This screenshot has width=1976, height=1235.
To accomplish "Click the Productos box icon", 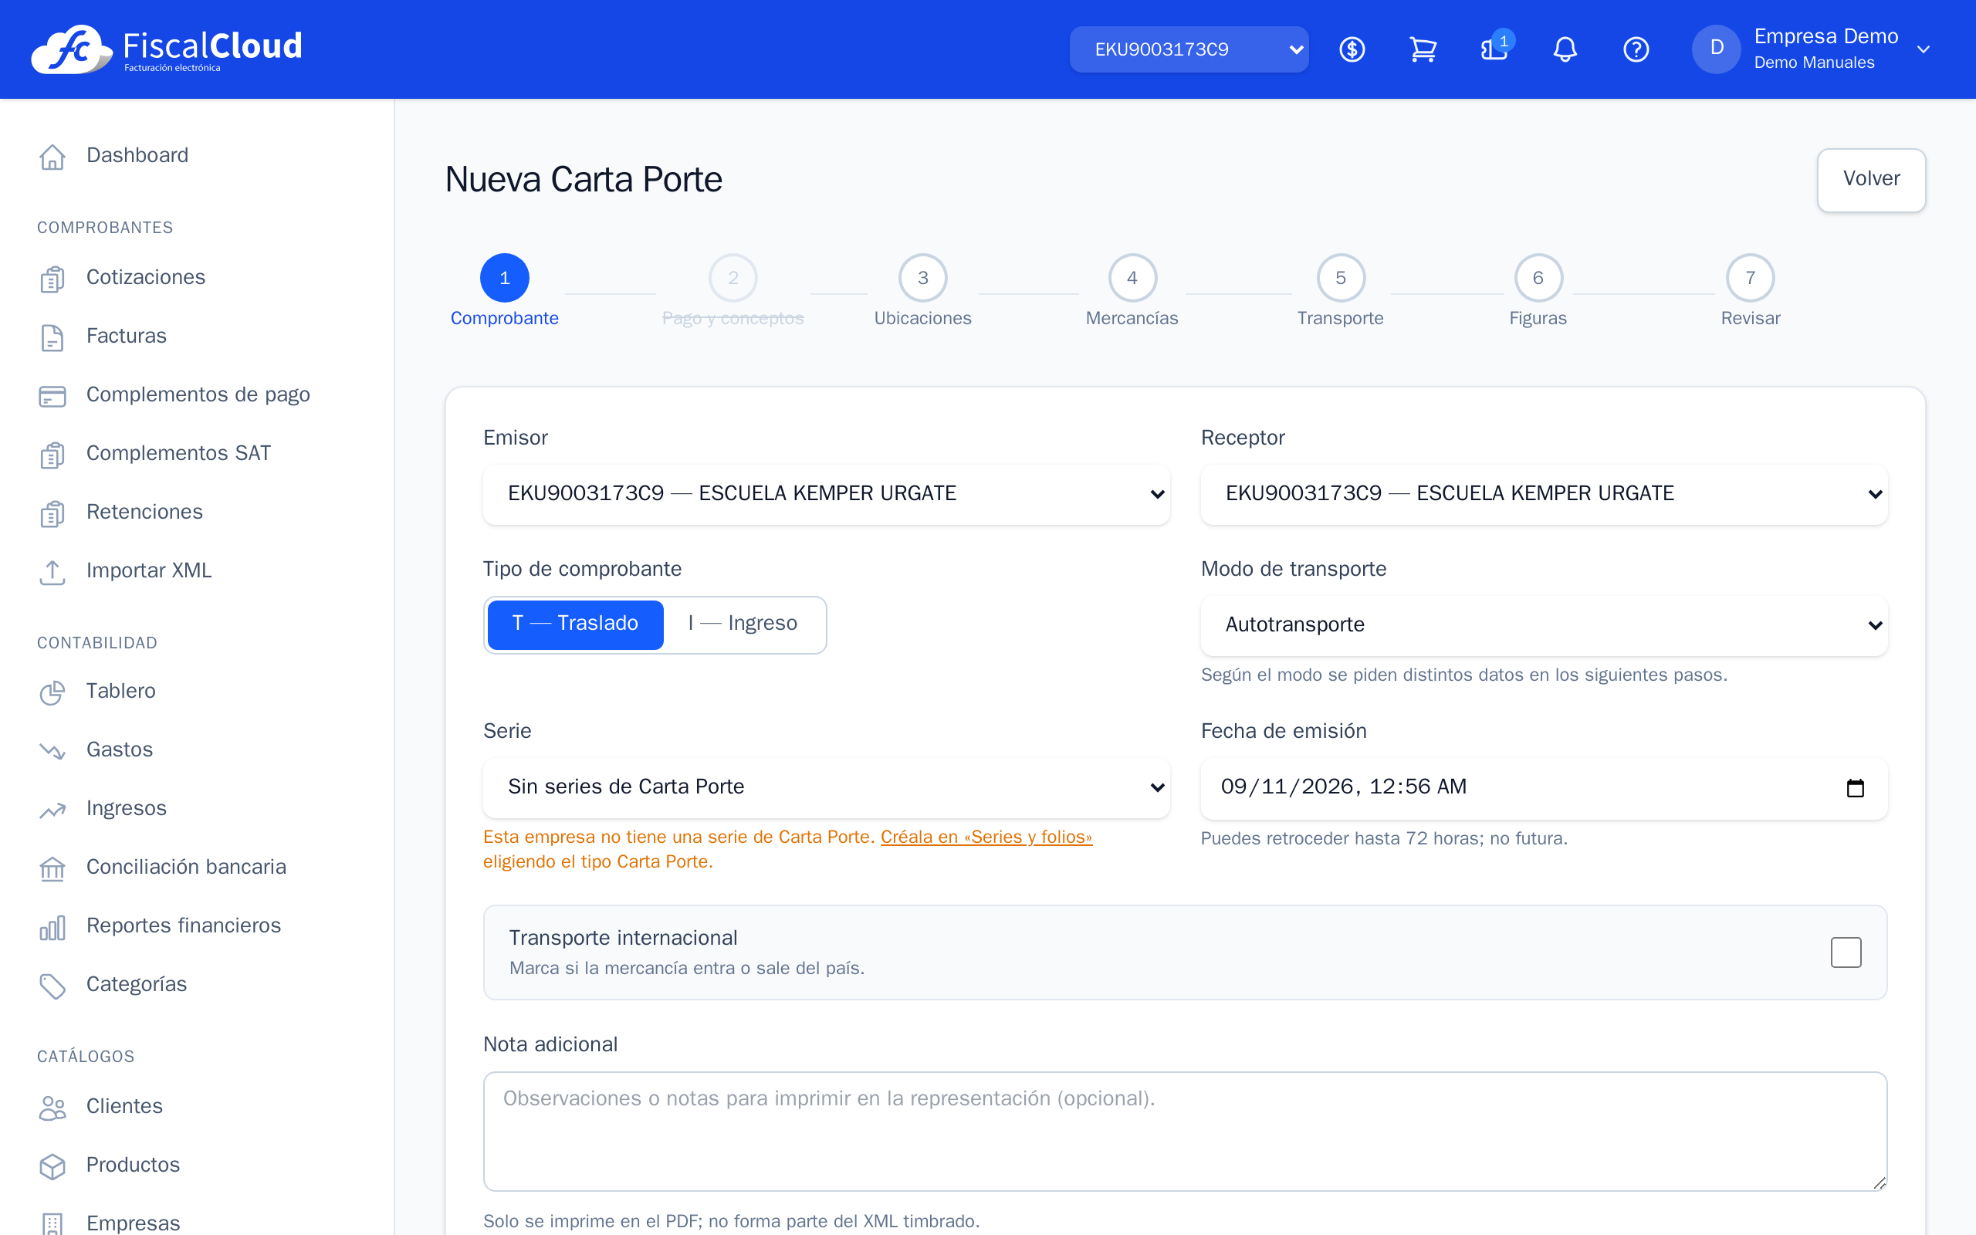I will (x=52, y=1166).
